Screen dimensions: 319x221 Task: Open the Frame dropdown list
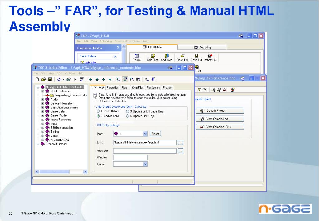coord(145,164)
